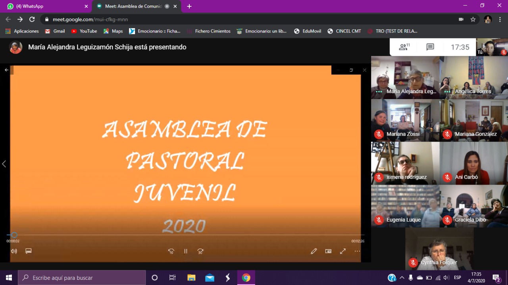Select María Alejandra Leg... participant tile
This screenshot has height=285, width=508.
(405, 77)
